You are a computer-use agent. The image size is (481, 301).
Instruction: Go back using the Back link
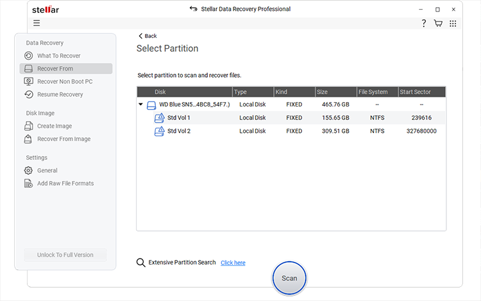click(x=148, y=36)
